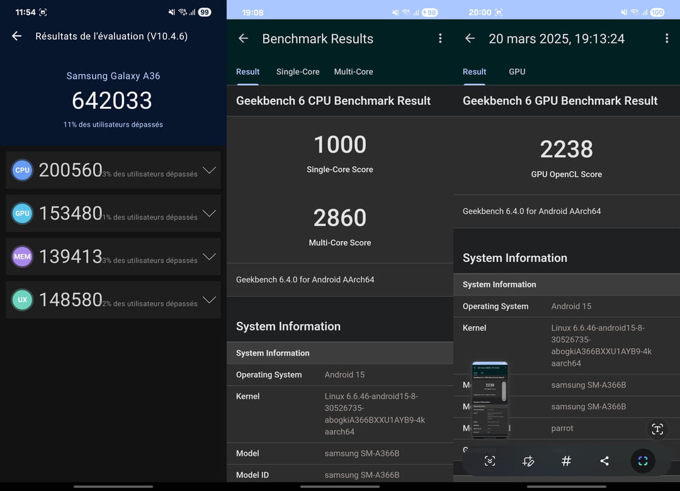This screenshot has height=491, width=680.
Task: Tap the purple MEM badge icon
Action: 22,256
